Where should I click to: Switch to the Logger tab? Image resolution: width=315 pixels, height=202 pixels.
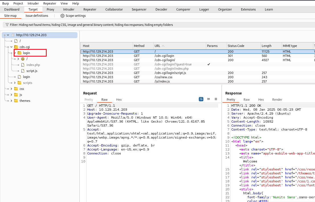[x=204, y=9]
